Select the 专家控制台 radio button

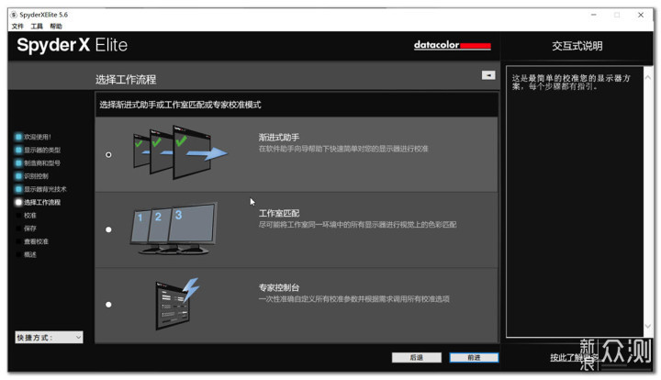point(108,305)
